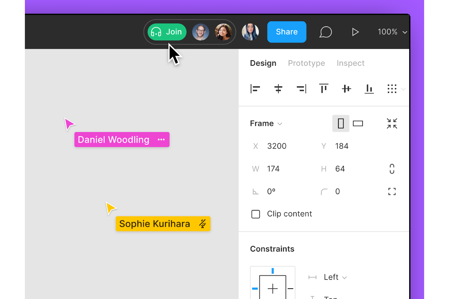Click the blue Share button

(x=287, y=32)
